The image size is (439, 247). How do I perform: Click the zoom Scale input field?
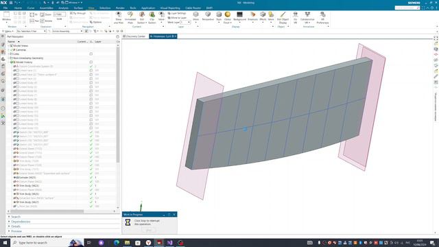(60, 14)
